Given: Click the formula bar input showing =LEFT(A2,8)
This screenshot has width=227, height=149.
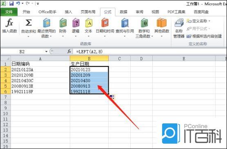Looking at the screenshot, I should (149, 52).
